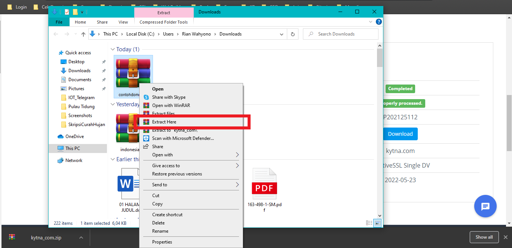This screenshot has height=248, width=512.
Task: Choose Share with Skype option
Action: [169, 97]
